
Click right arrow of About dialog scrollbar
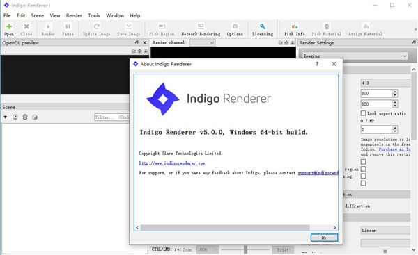(x=335, y=227)
